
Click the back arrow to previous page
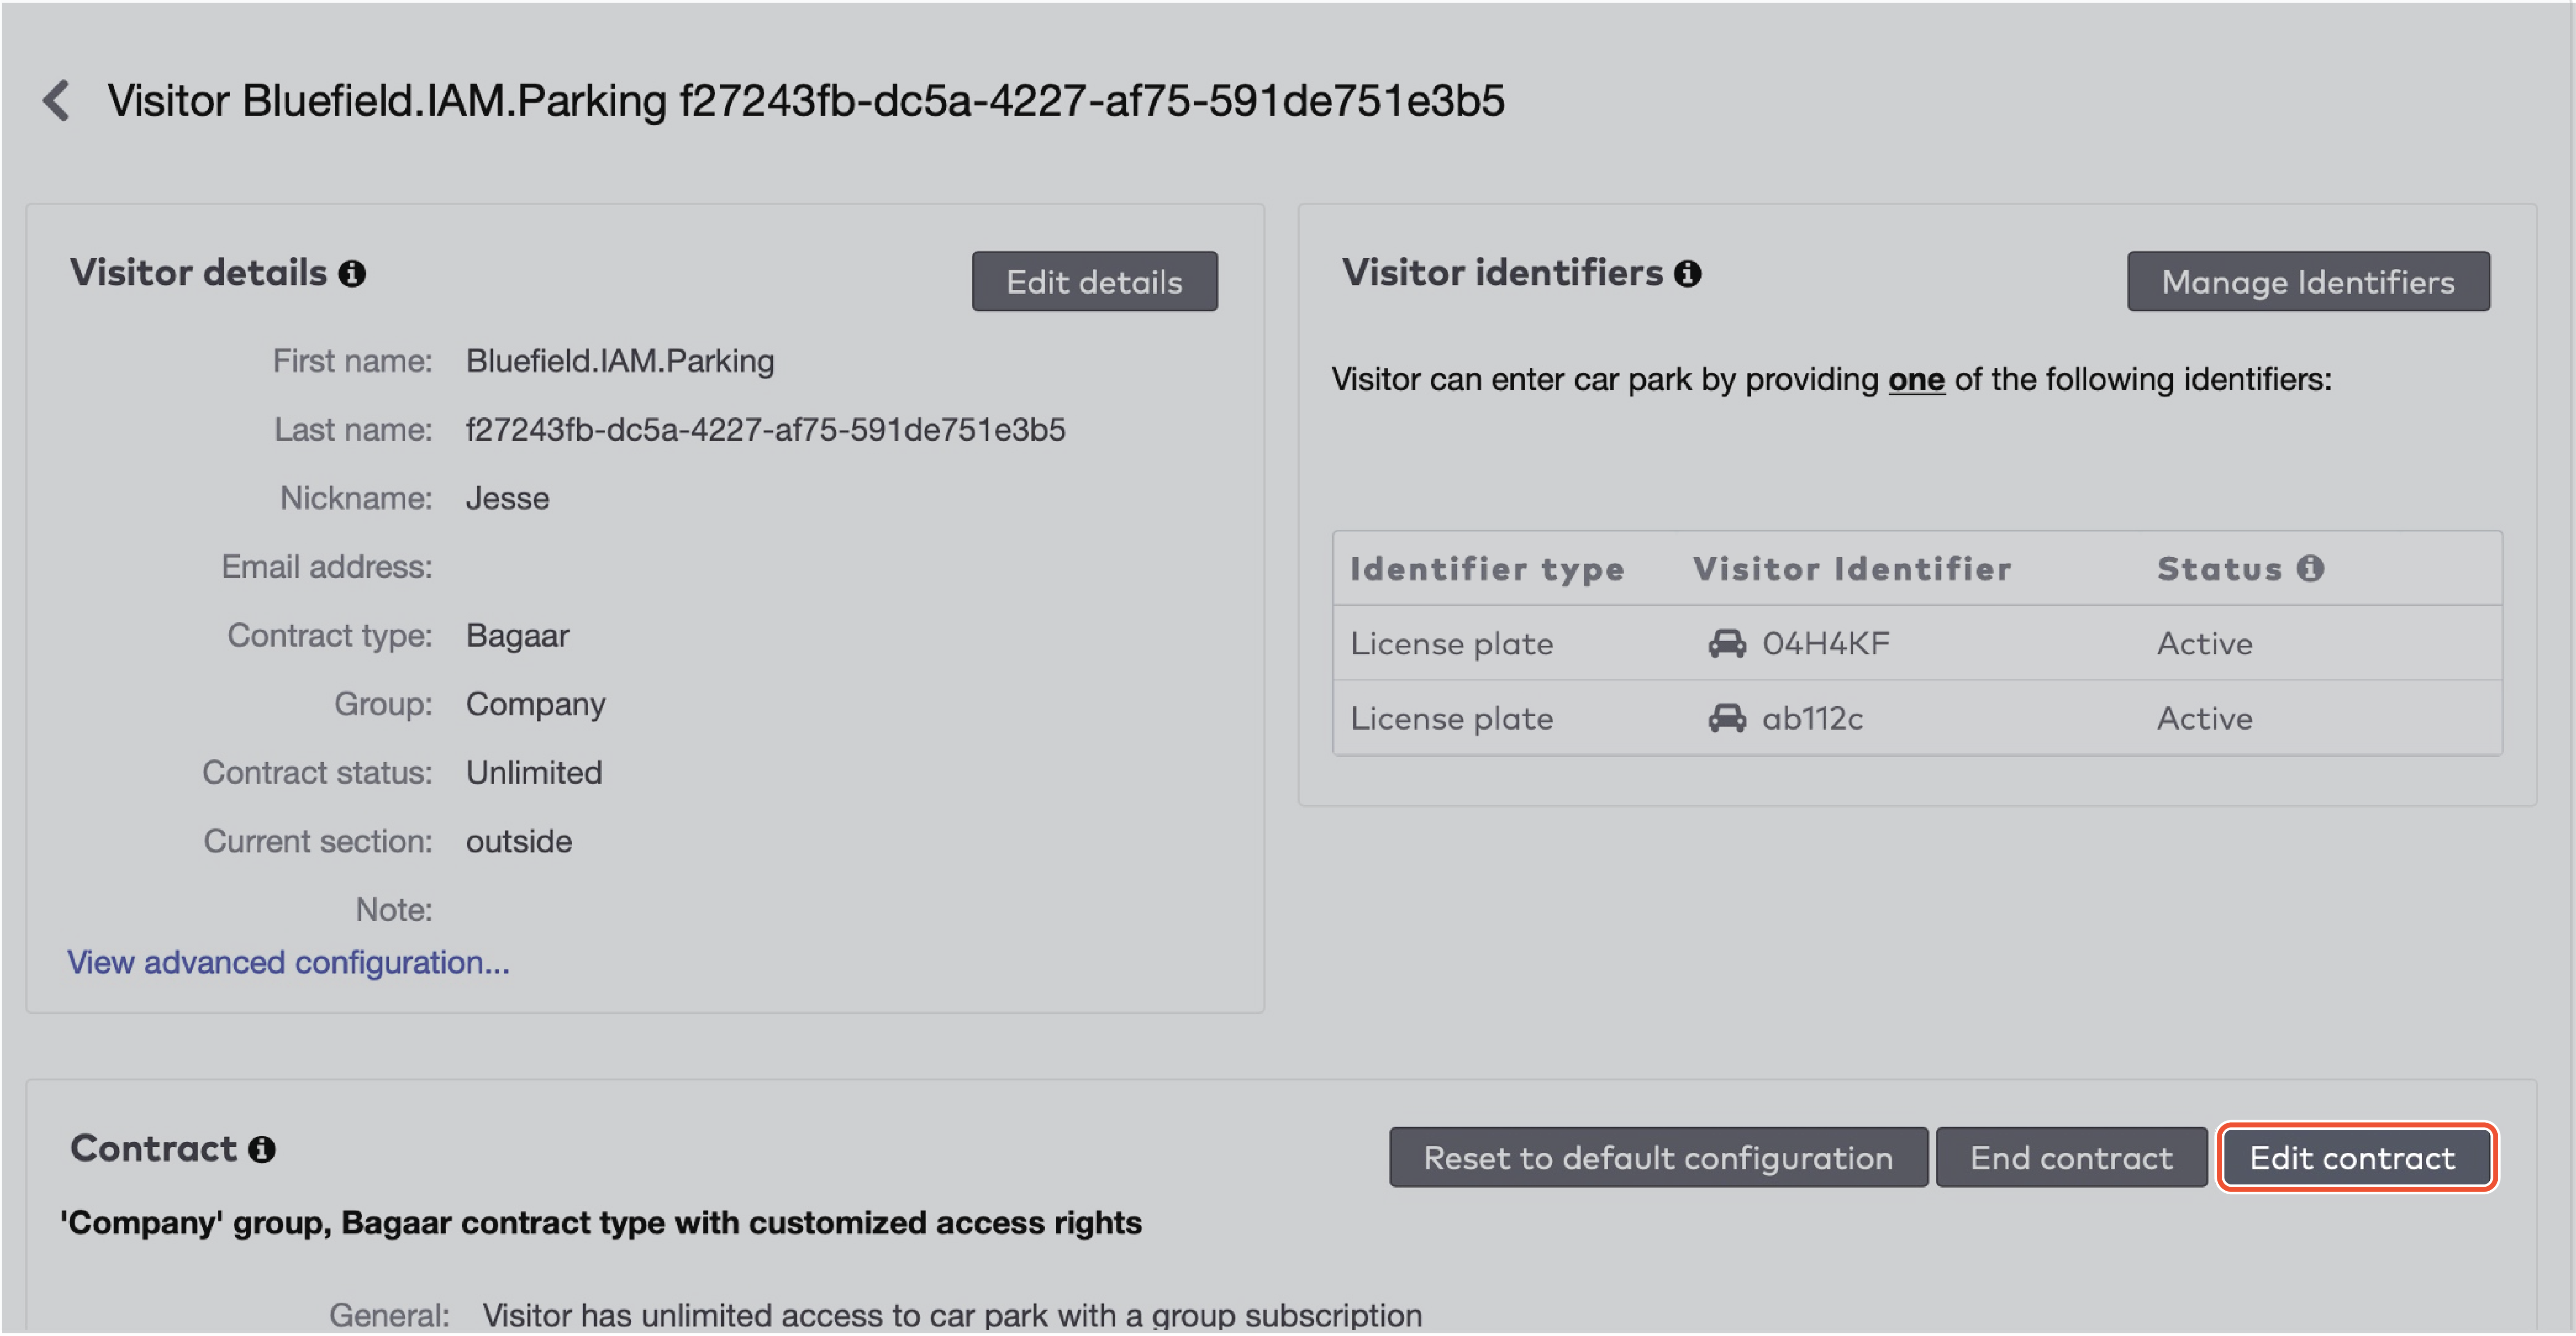(x=57, y=100)
